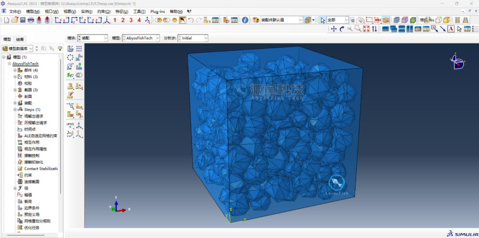Click the Radial Pattern circle tool

click(70, 57)
